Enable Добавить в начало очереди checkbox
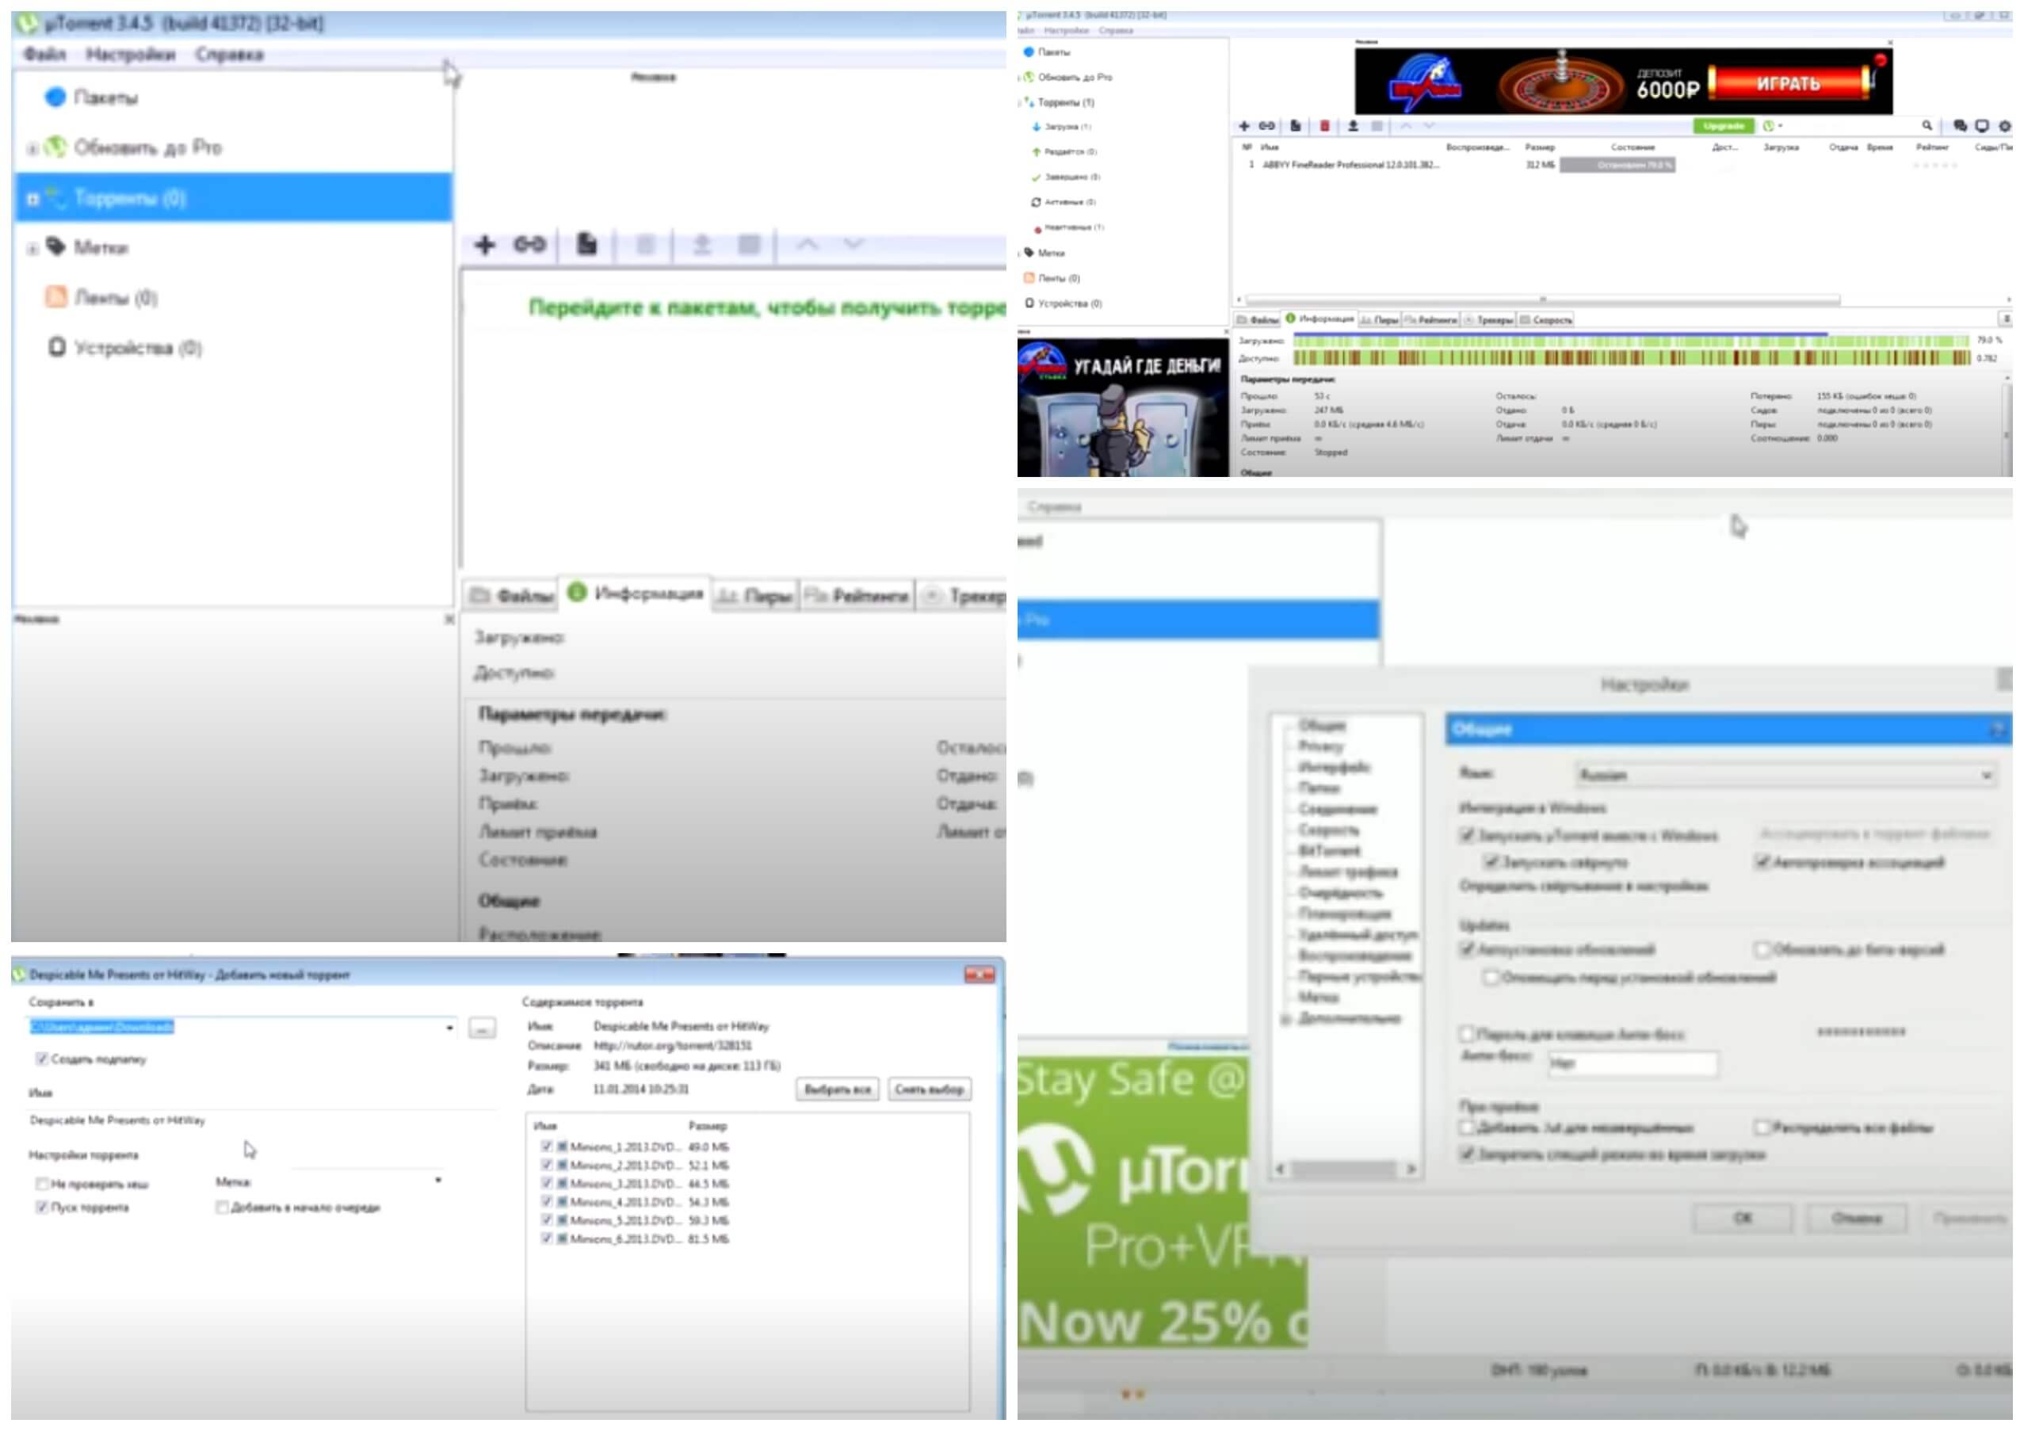This screenshot has width=2024, height=1431. click(222, 1208)
